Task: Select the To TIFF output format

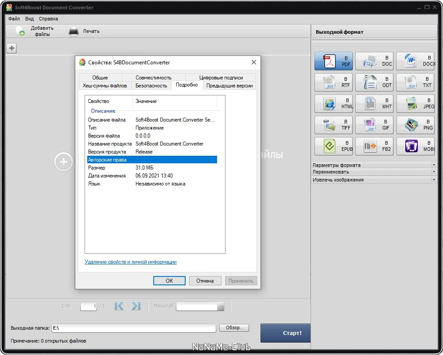Action: [334, 125]
